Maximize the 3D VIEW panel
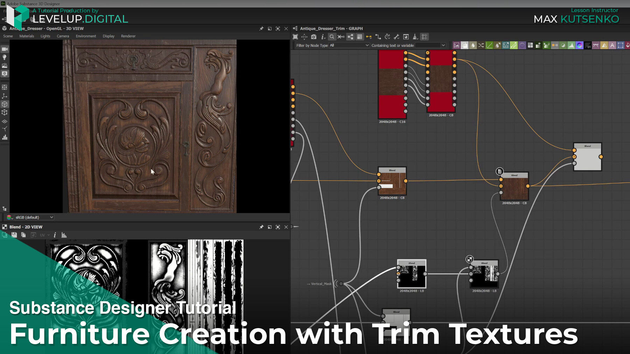 tap(278, 29)
